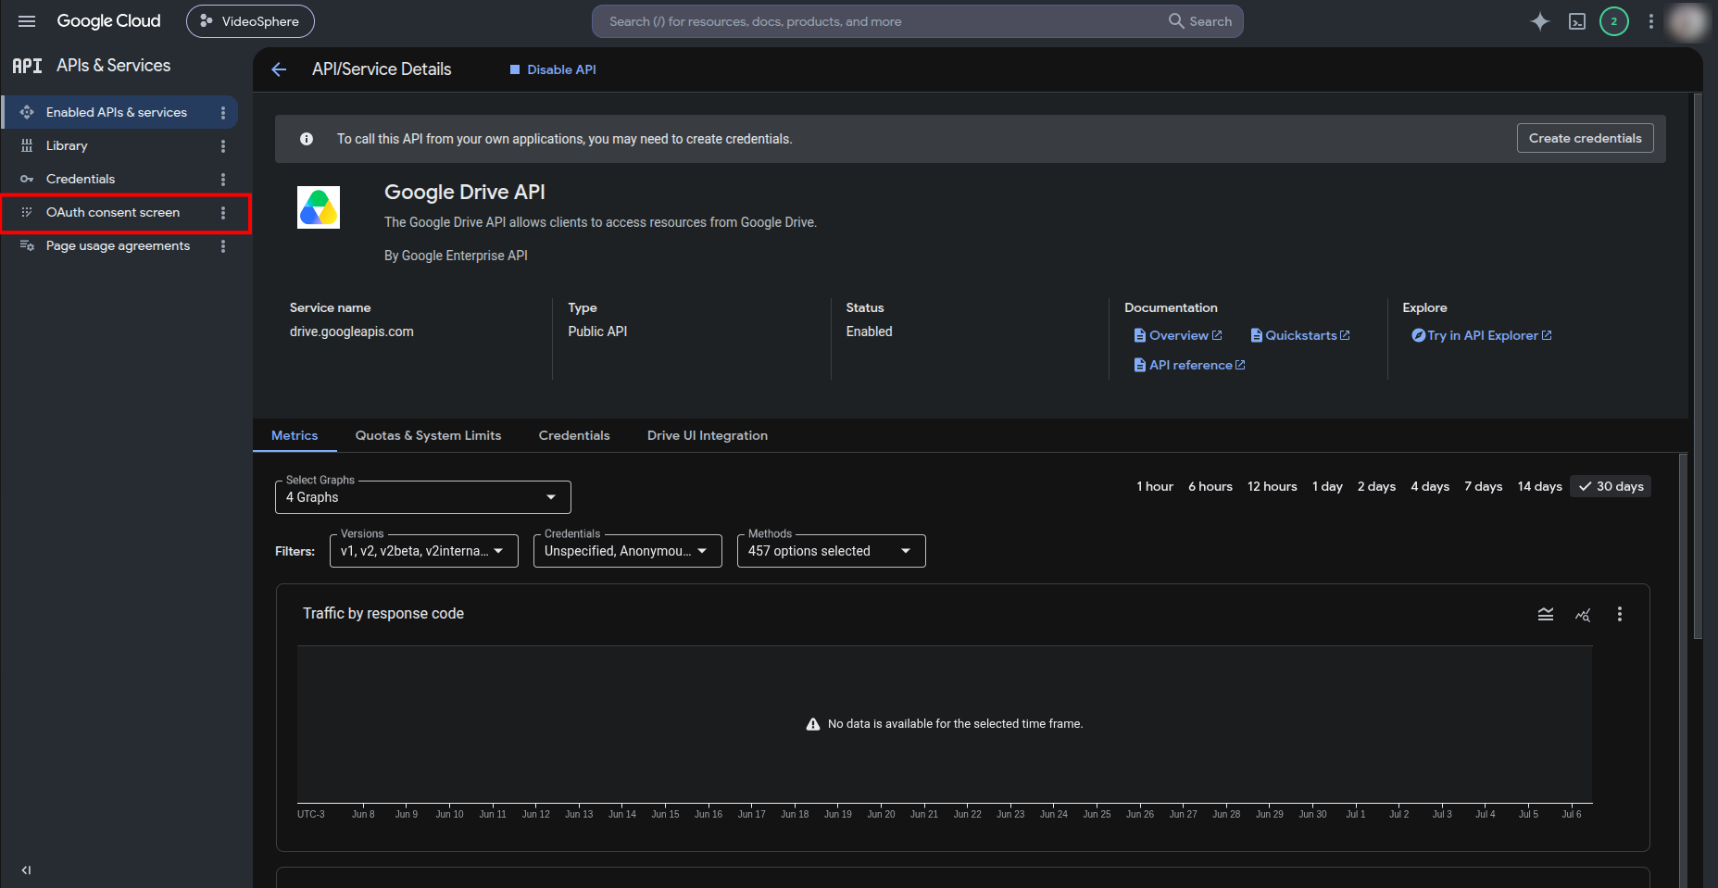Switch to the Metrics tab
Image resolution: width=1718 pixels, height=888 pixels.
point(295,435)
